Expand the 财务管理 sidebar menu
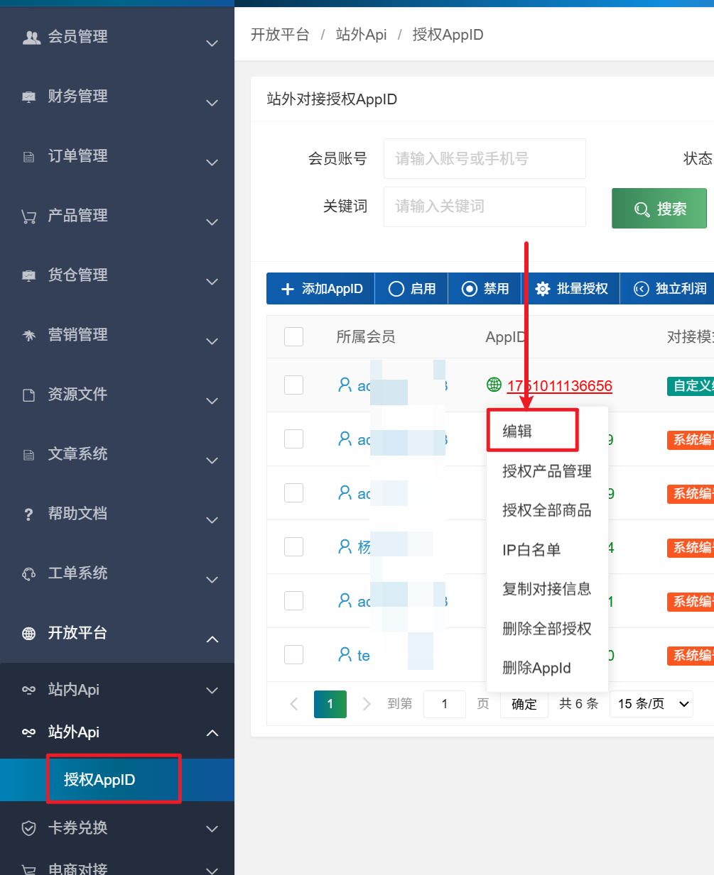Viewport: 714px width, 875px height. 117,97
